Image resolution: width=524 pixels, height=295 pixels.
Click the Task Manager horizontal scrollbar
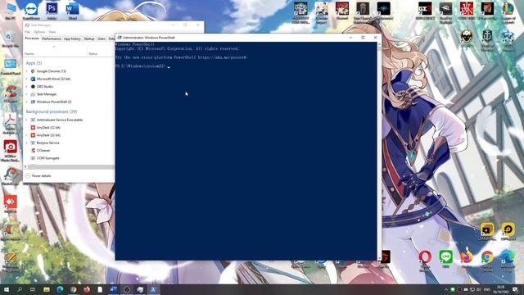[70, 166]
